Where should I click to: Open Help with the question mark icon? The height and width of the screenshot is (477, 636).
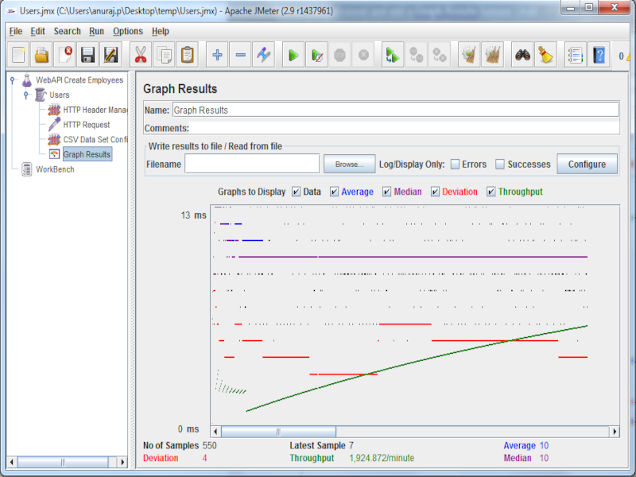click(x=599, y=54)
